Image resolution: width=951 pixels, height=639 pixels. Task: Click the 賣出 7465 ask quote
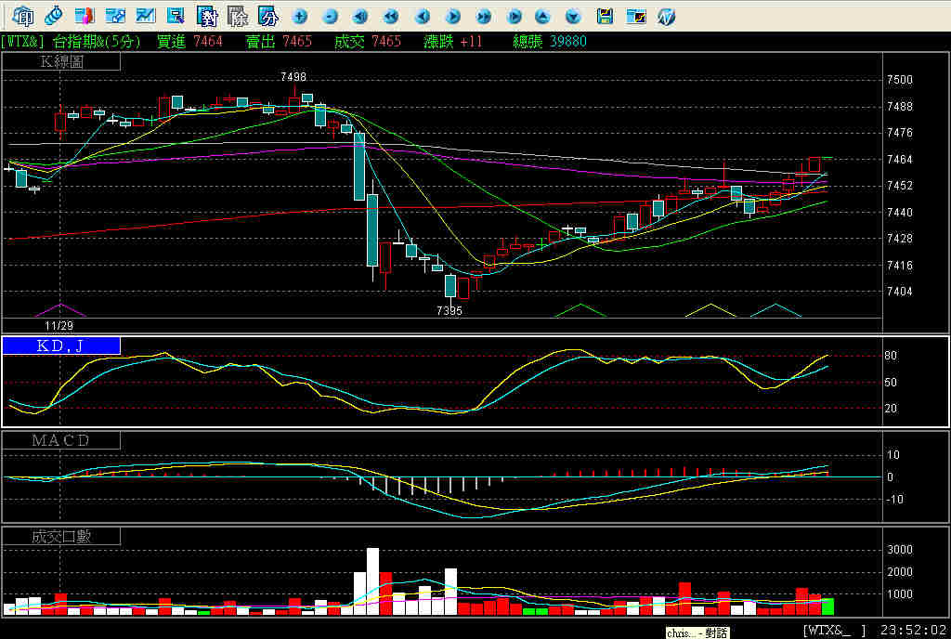pos(279,42)
